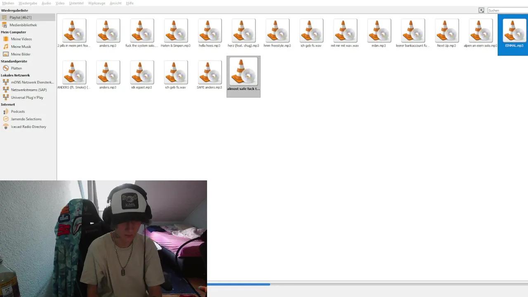Select the 'm&m.mp3' track
This screenshot has width=528, height=297.
click(x=379, y=33)
